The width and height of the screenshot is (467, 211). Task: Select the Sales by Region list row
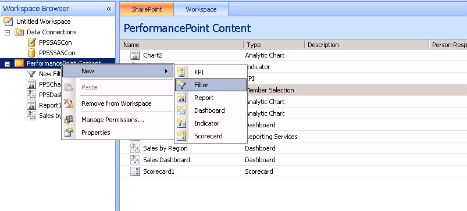click(x=293, y=148)
